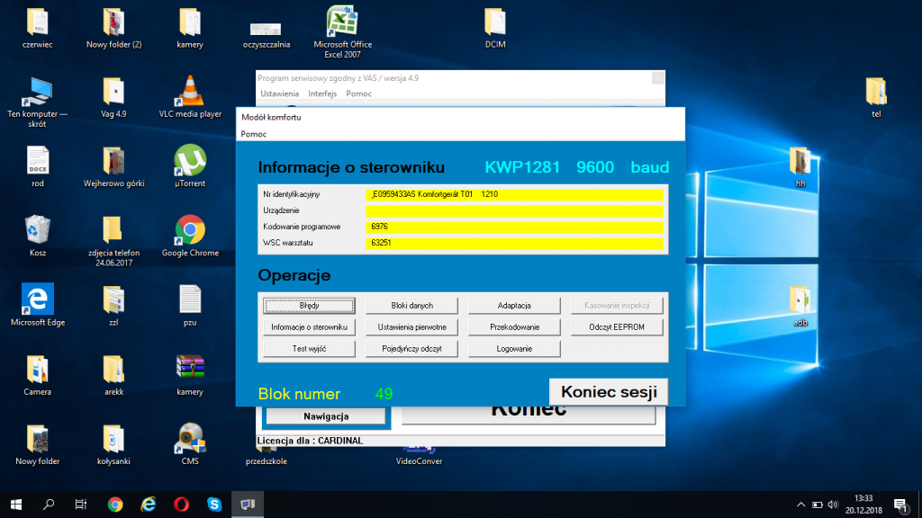Open Interfejs menu in VAS program window
This screenshot has width=922, height=518.
[322, 94]
